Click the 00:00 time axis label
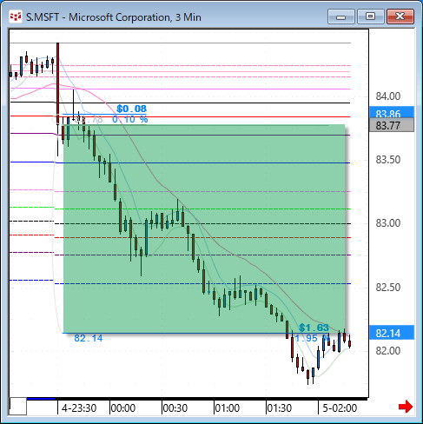 pos(123,408)
